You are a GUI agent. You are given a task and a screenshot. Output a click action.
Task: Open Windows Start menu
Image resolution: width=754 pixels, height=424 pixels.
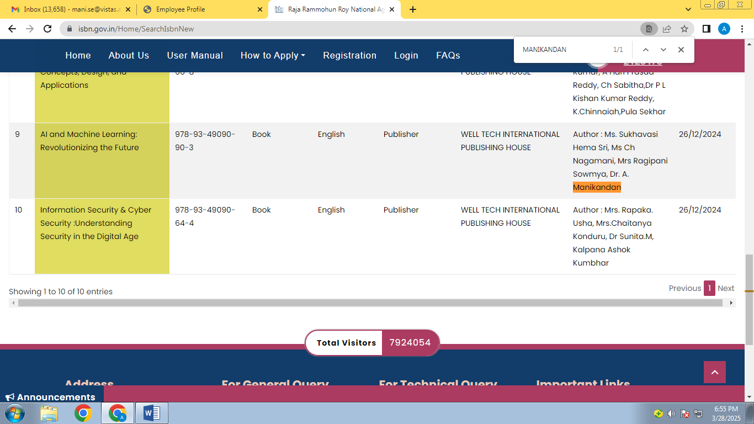pos(14,413)
